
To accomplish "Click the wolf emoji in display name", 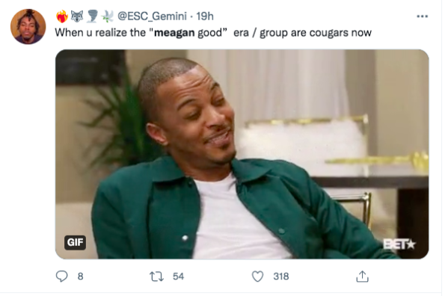I will [76, 16].
